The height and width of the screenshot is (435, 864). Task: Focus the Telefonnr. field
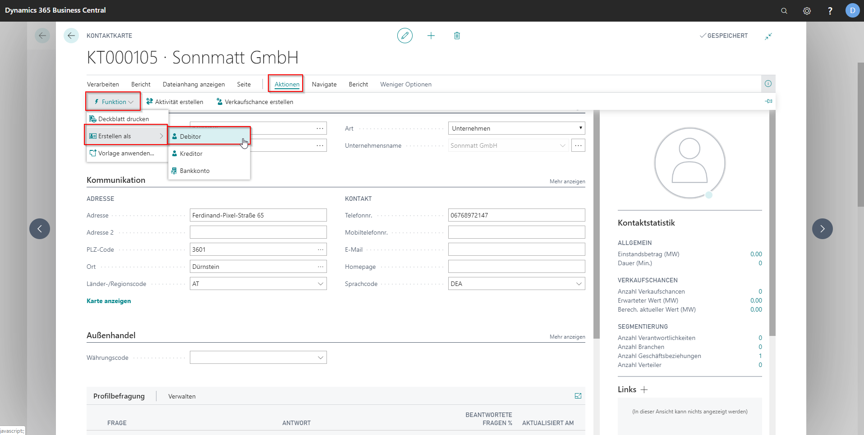(517, 215)
